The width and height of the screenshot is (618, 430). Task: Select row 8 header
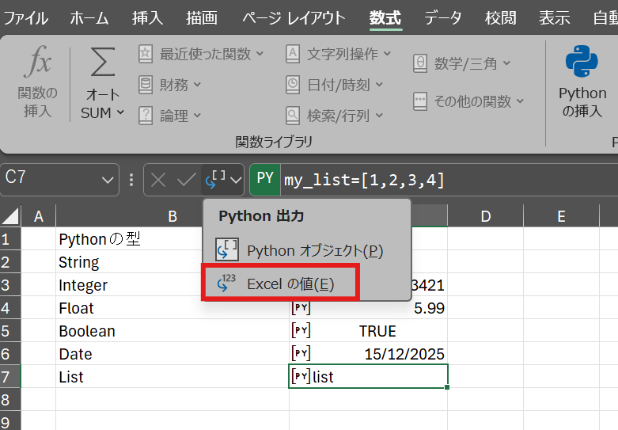click(9, 400)
